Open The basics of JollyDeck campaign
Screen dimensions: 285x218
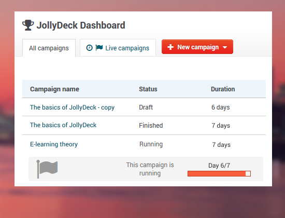pos(63,125)
